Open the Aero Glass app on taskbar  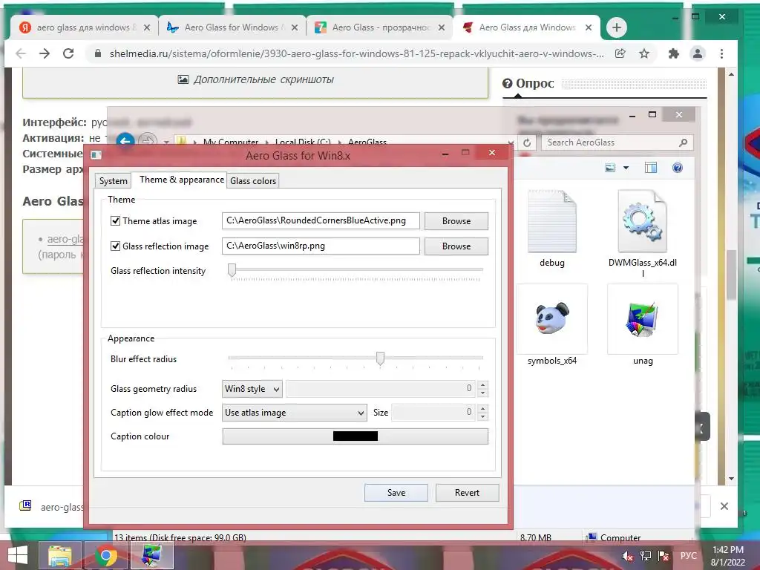(151, 555)
